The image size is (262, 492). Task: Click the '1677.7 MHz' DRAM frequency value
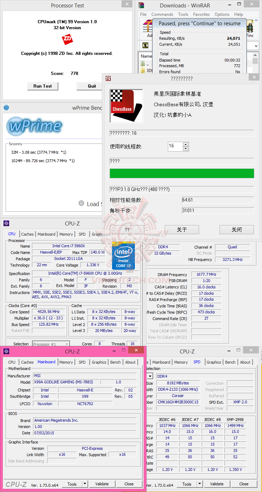point(207,275)
